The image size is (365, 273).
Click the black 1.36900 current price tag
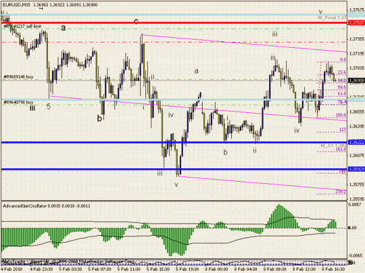pyautogui.click(x=356, y=80)
